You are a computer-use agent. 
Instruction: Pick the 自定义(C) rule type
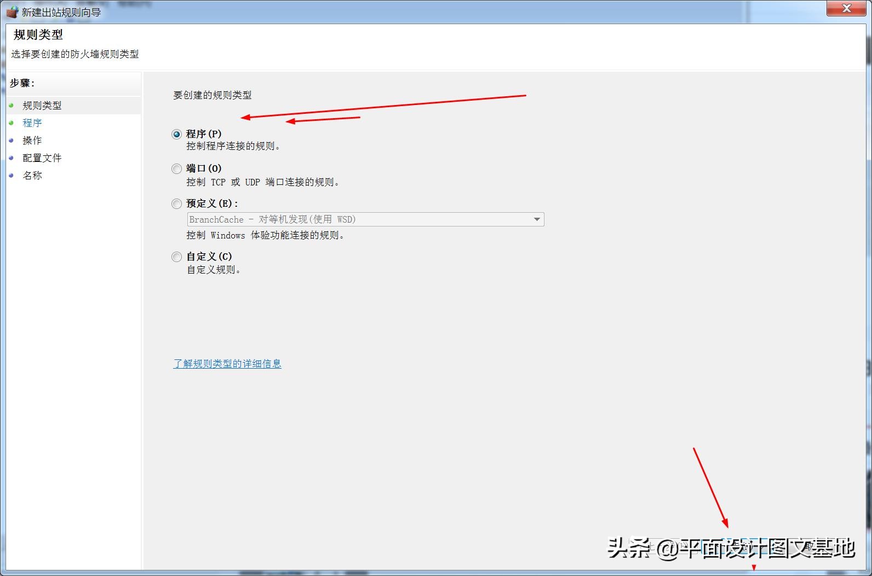[176, 257]
